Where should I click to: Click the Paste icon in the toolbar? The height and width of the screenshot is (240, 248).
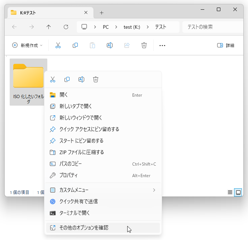(92, 45)
